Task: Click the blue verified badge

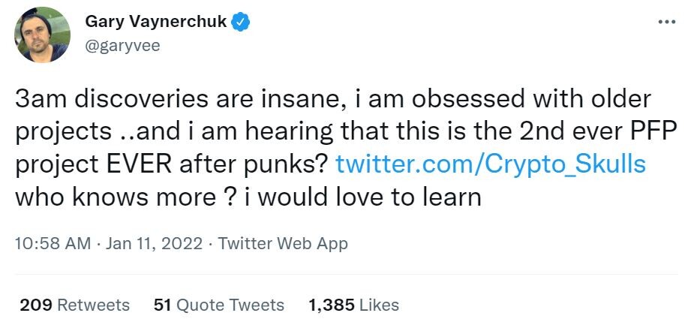Action: [240, 22]
